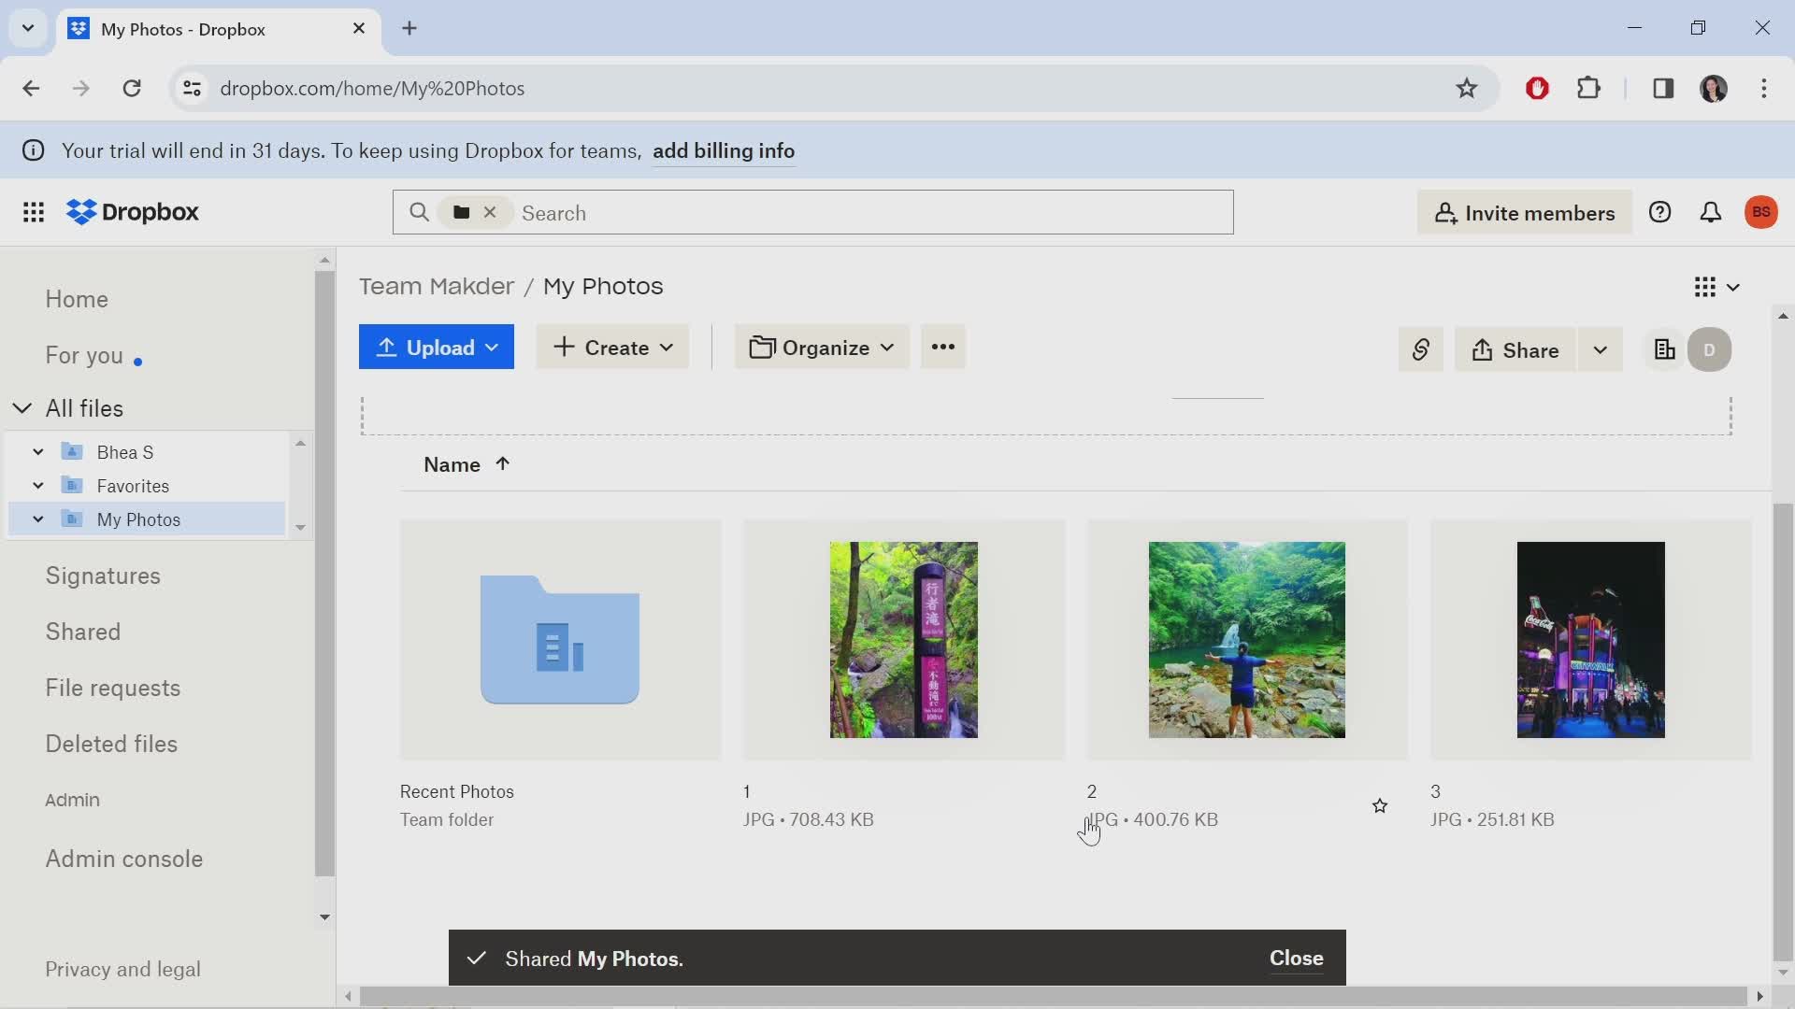Open the BS account avatar menu
The height and width of the screenshot is (1009, 1795).
(x=1761, y=212)
